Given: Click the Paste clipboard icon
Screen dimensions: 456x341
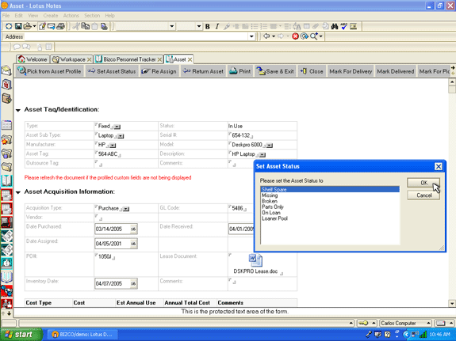Looking at the screenshot, I should pos(94,26).
